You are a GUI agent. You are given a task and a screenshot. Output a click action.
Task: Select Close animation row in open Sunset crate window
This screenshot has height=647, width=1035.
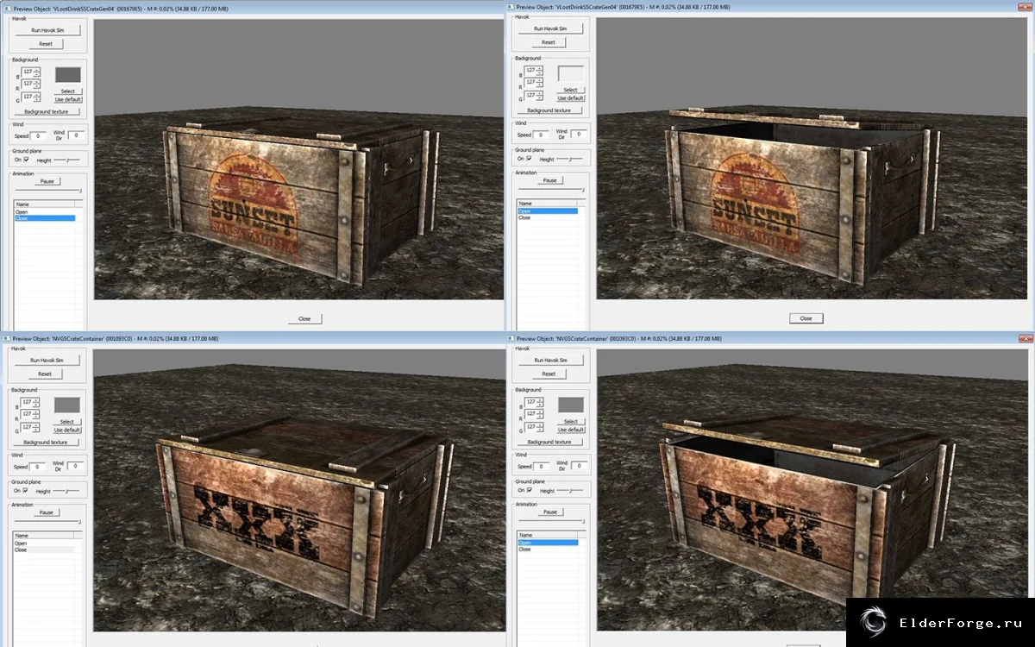548,218
